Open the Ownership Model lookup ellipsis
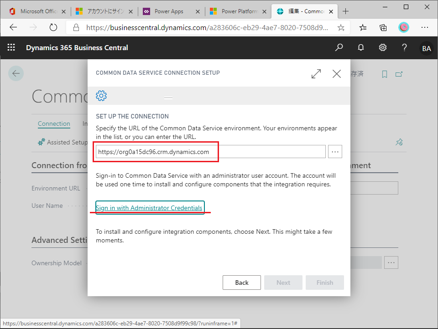This screenshot has height=329, width=438. tap(391, 262)
